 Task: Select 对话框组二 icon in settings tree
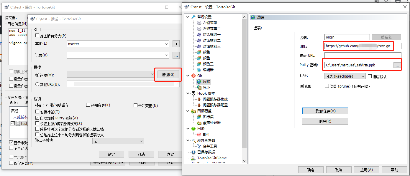click(x=199, y=40)
